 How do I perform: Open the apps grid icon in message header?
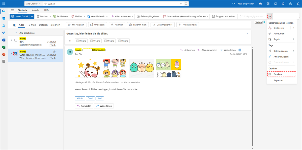point(240,50)
